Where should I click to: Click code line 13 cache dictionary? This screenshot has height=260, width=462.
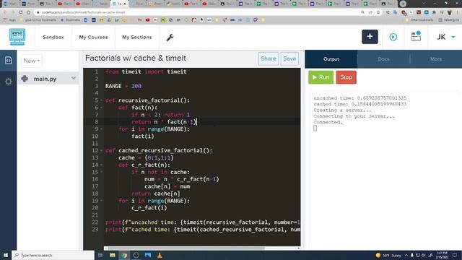point(146,157)
